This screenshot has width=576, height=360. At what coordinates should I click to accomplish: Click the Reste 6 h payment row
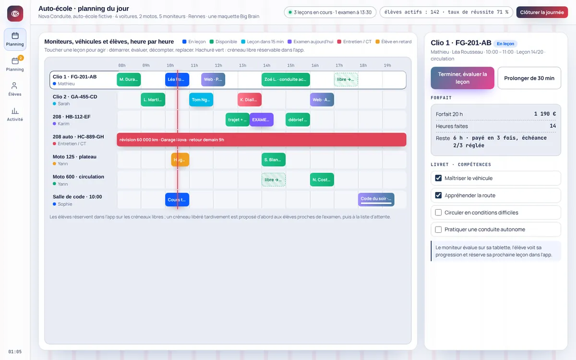[496, 142]
